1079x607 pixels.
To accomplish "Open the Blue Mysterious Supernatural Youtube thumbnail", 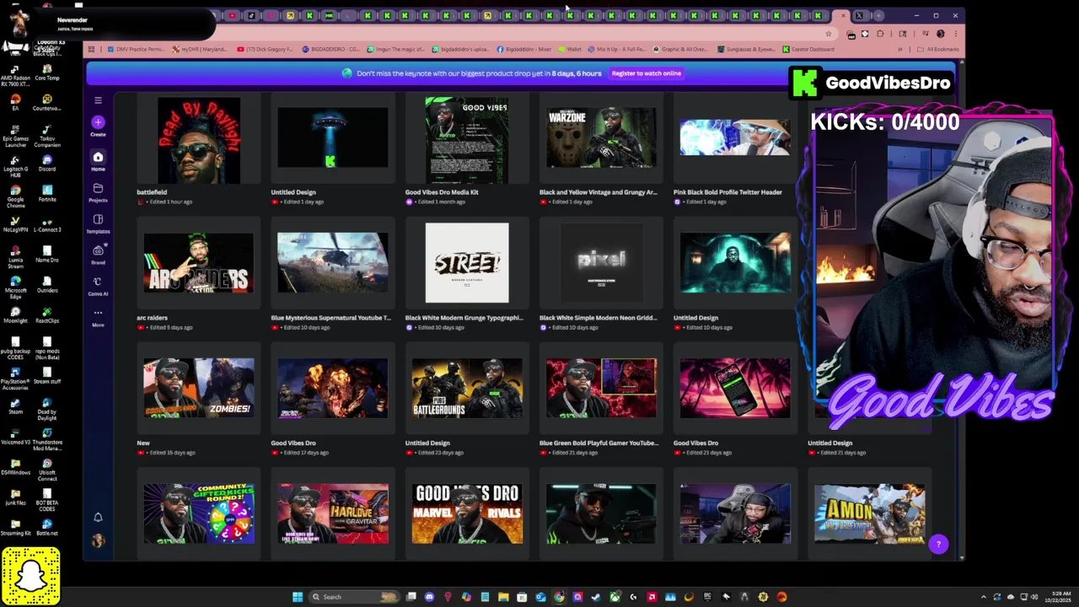I will (x=333, y=263).
